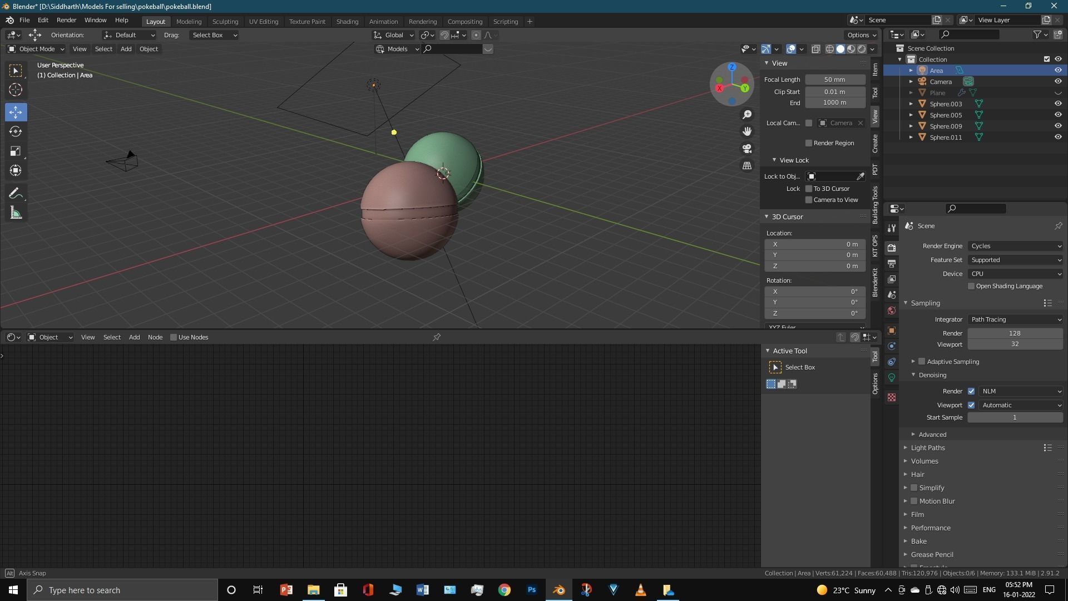Expand Light Paths panel
Screen dimensions: 1068x601
coord(927,448)
